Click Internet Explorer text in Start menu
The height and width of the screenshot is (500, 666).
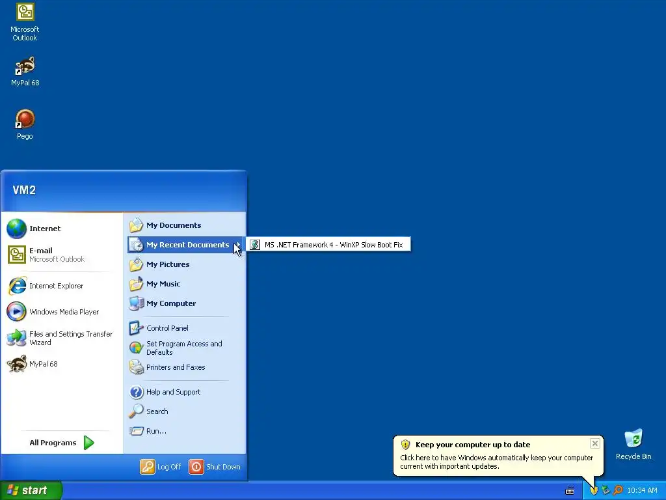tap(56, 286)
